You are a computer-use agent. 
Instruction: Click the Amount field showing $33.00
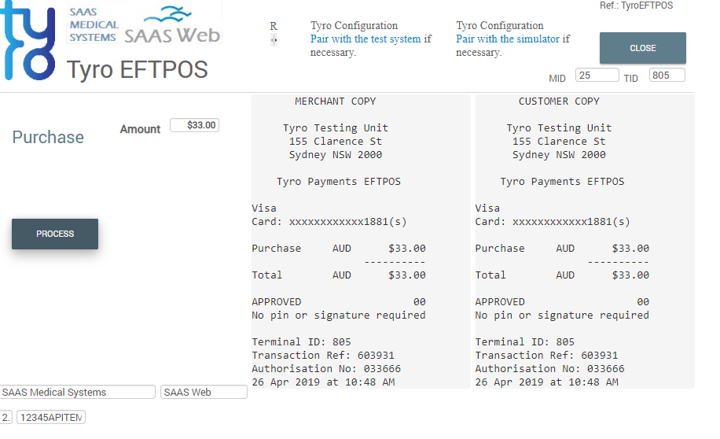(195, 125)
